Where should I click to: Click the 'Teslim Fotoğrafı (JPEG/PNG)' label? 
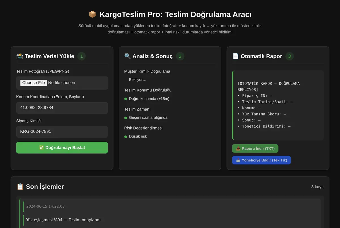click(x=42, y=71)
